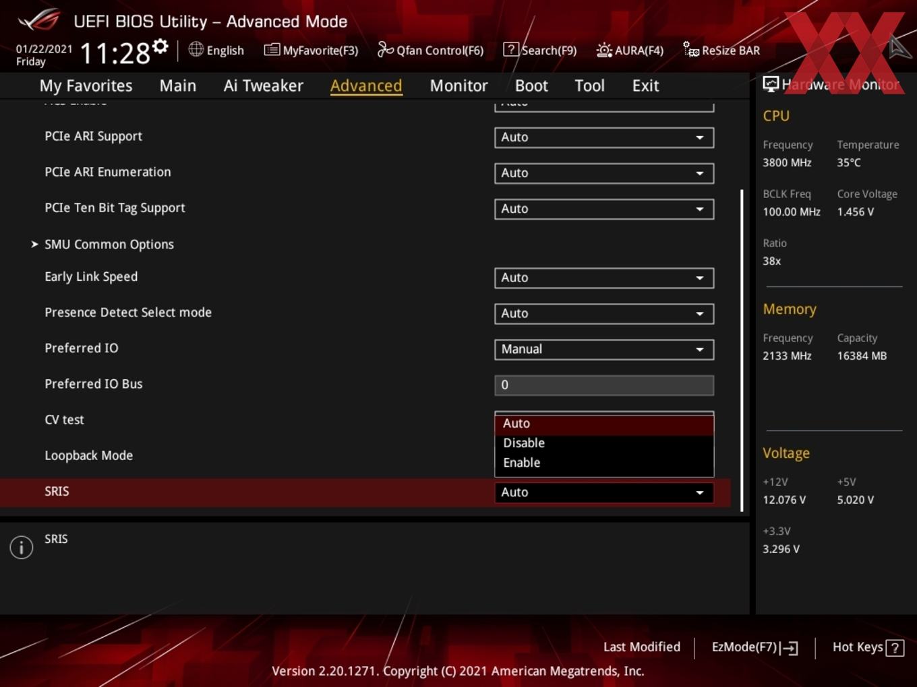The image size is (917, 687).
Task: Click the Preferred IO Bus input field
Action: 604,385
